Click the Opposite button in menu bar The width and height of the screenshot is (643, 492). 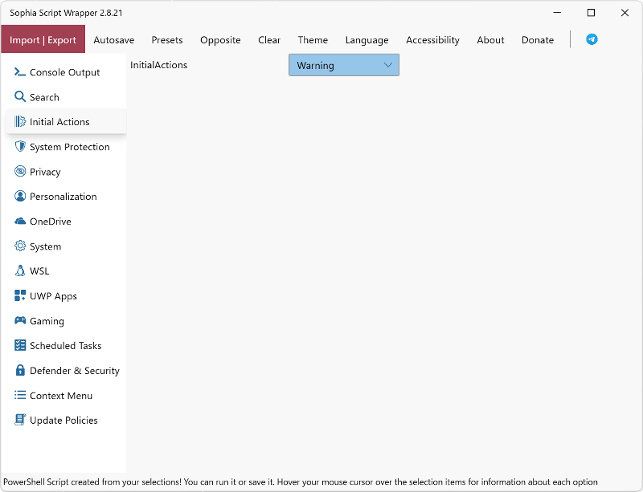(x=220, y=40)
